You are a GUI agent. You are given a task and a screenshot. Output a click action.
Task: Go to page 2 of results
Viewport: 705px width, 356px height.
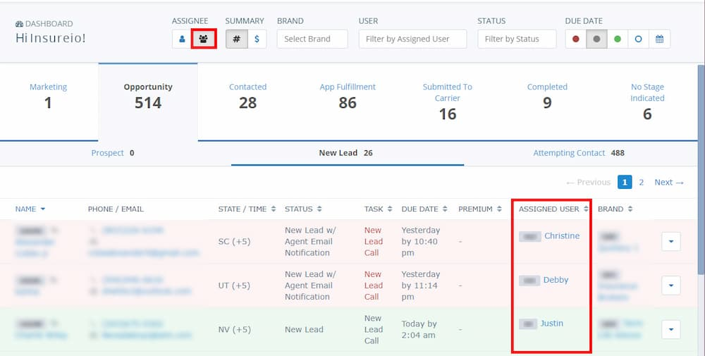[641, 182]
